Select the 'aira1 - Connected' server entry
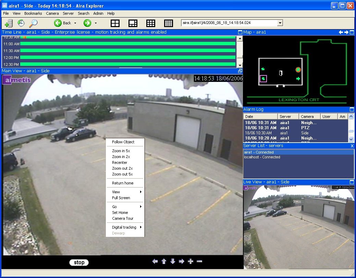This screenshot has width=356, height=278. (298, 153)
